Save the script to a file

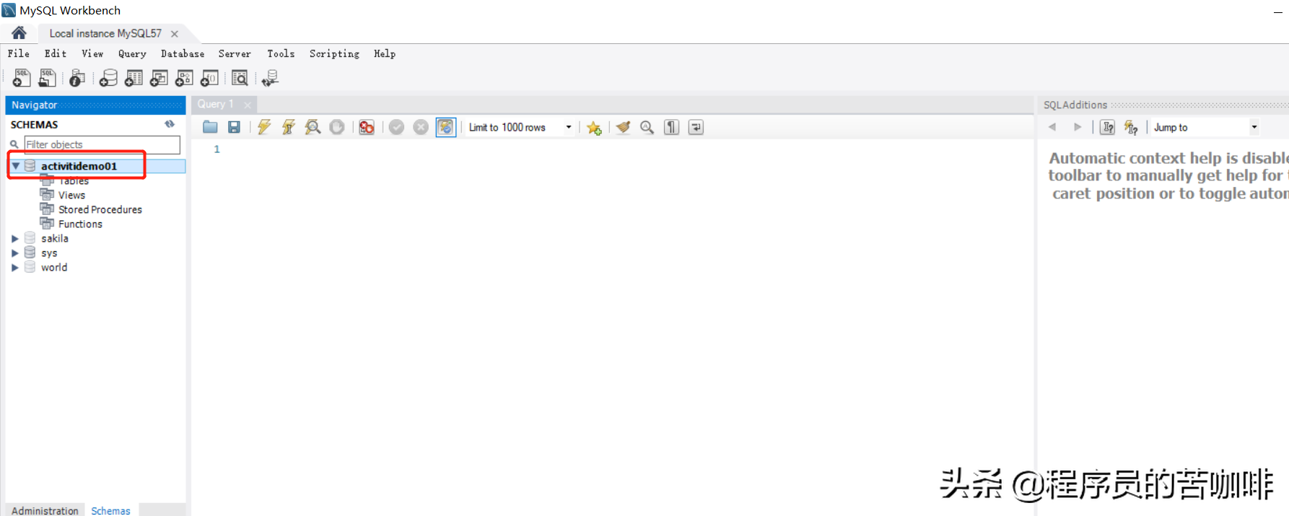tap(234, 127)
